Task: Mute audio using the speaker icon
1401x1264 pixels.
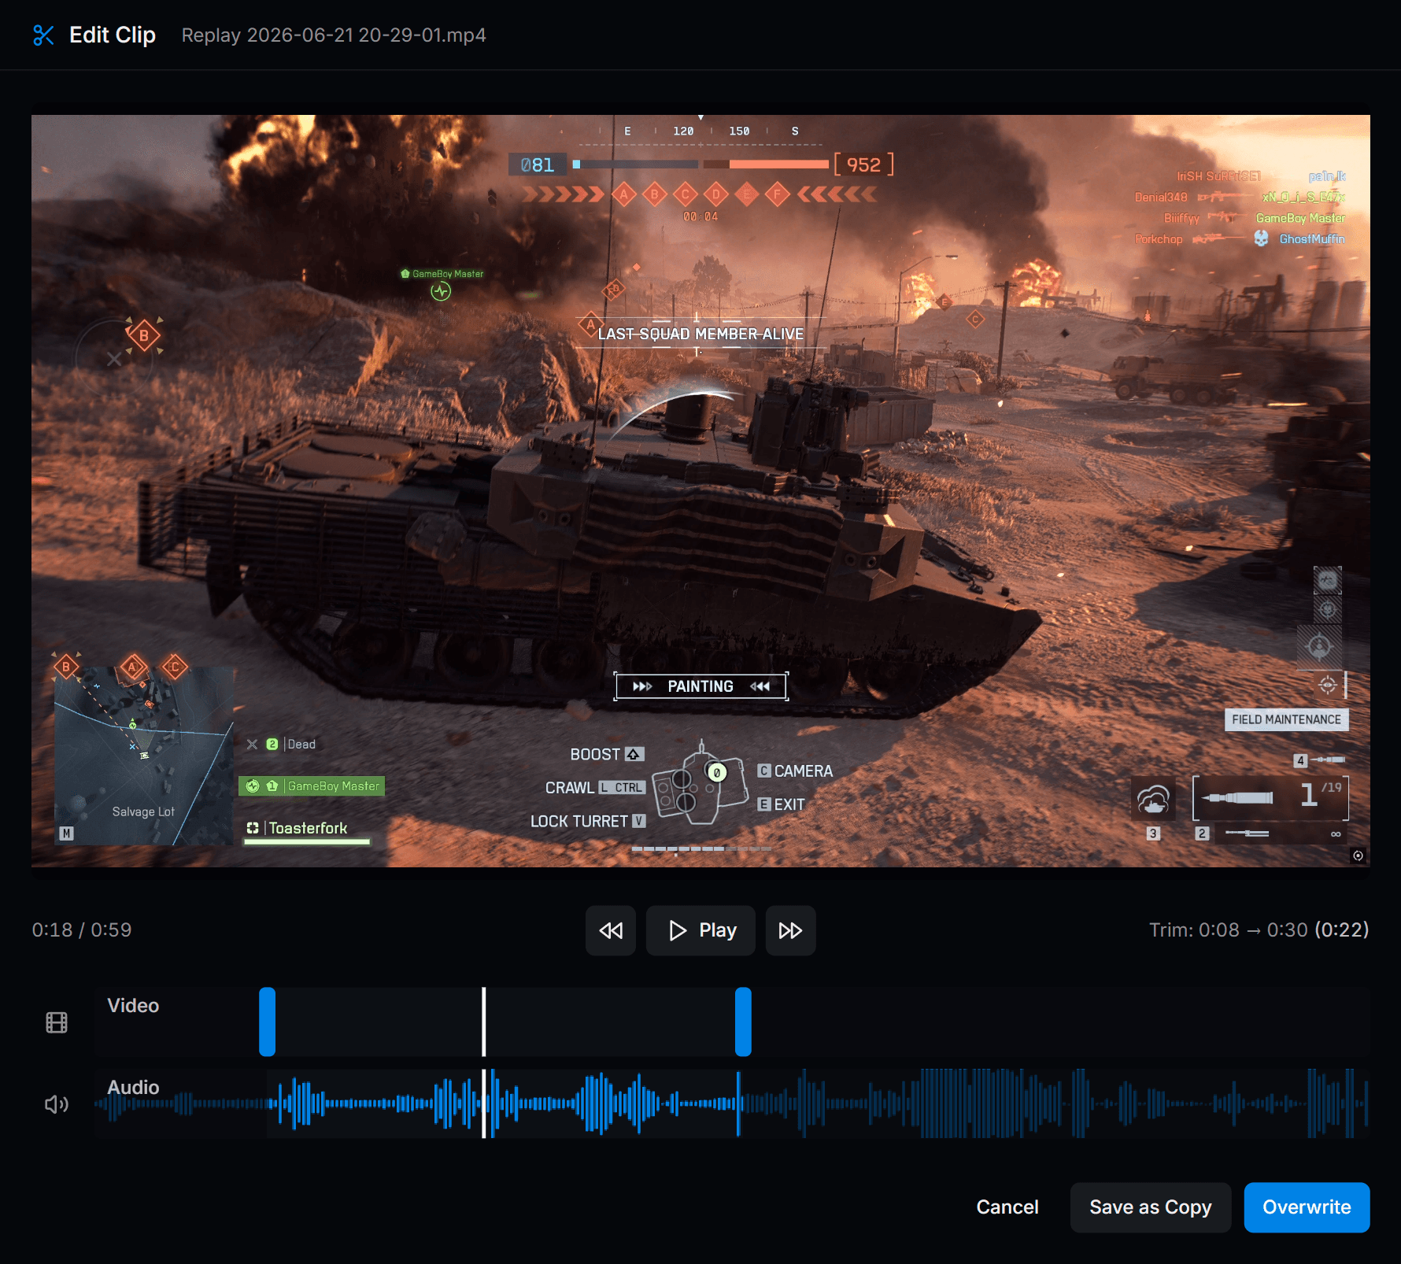Action: pyautogui.click(x=57, y=1104)
